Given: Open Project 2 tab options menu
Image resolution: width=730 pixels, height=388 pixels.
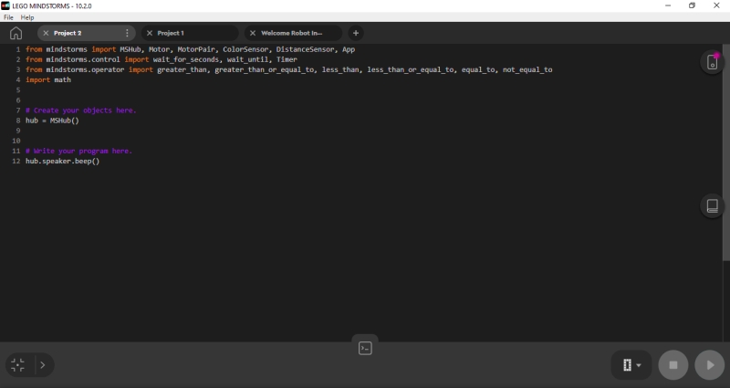Looking at the screenshot, I should coord(127,33).
